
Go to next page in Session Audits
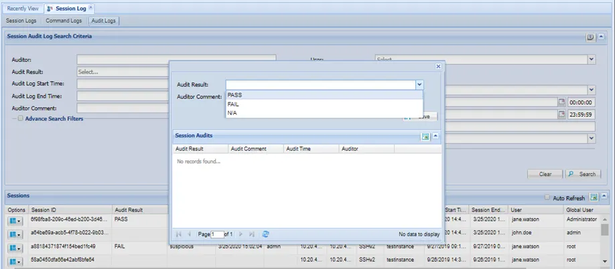[241, 234]
